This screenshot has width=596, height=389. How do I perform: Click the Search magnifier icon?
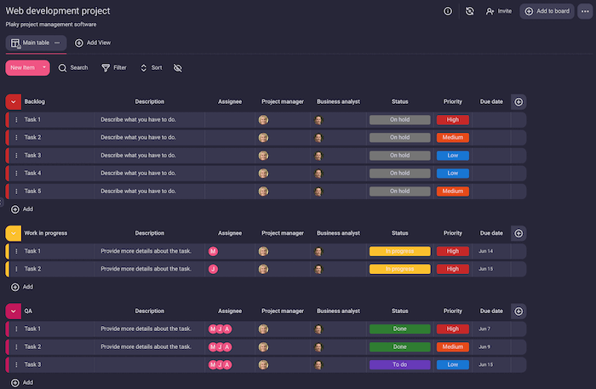(63, 67)
